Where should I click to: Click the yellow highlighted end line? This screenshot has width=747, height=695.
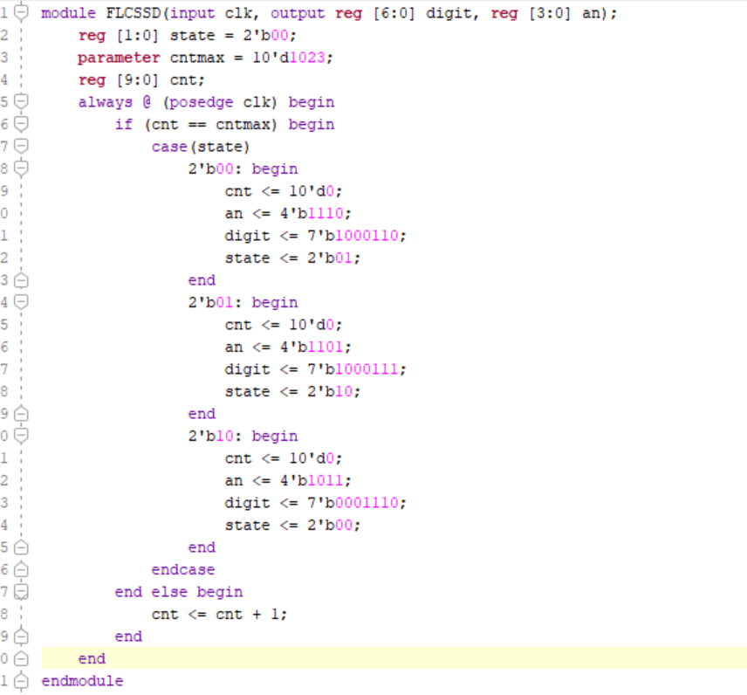92,659
